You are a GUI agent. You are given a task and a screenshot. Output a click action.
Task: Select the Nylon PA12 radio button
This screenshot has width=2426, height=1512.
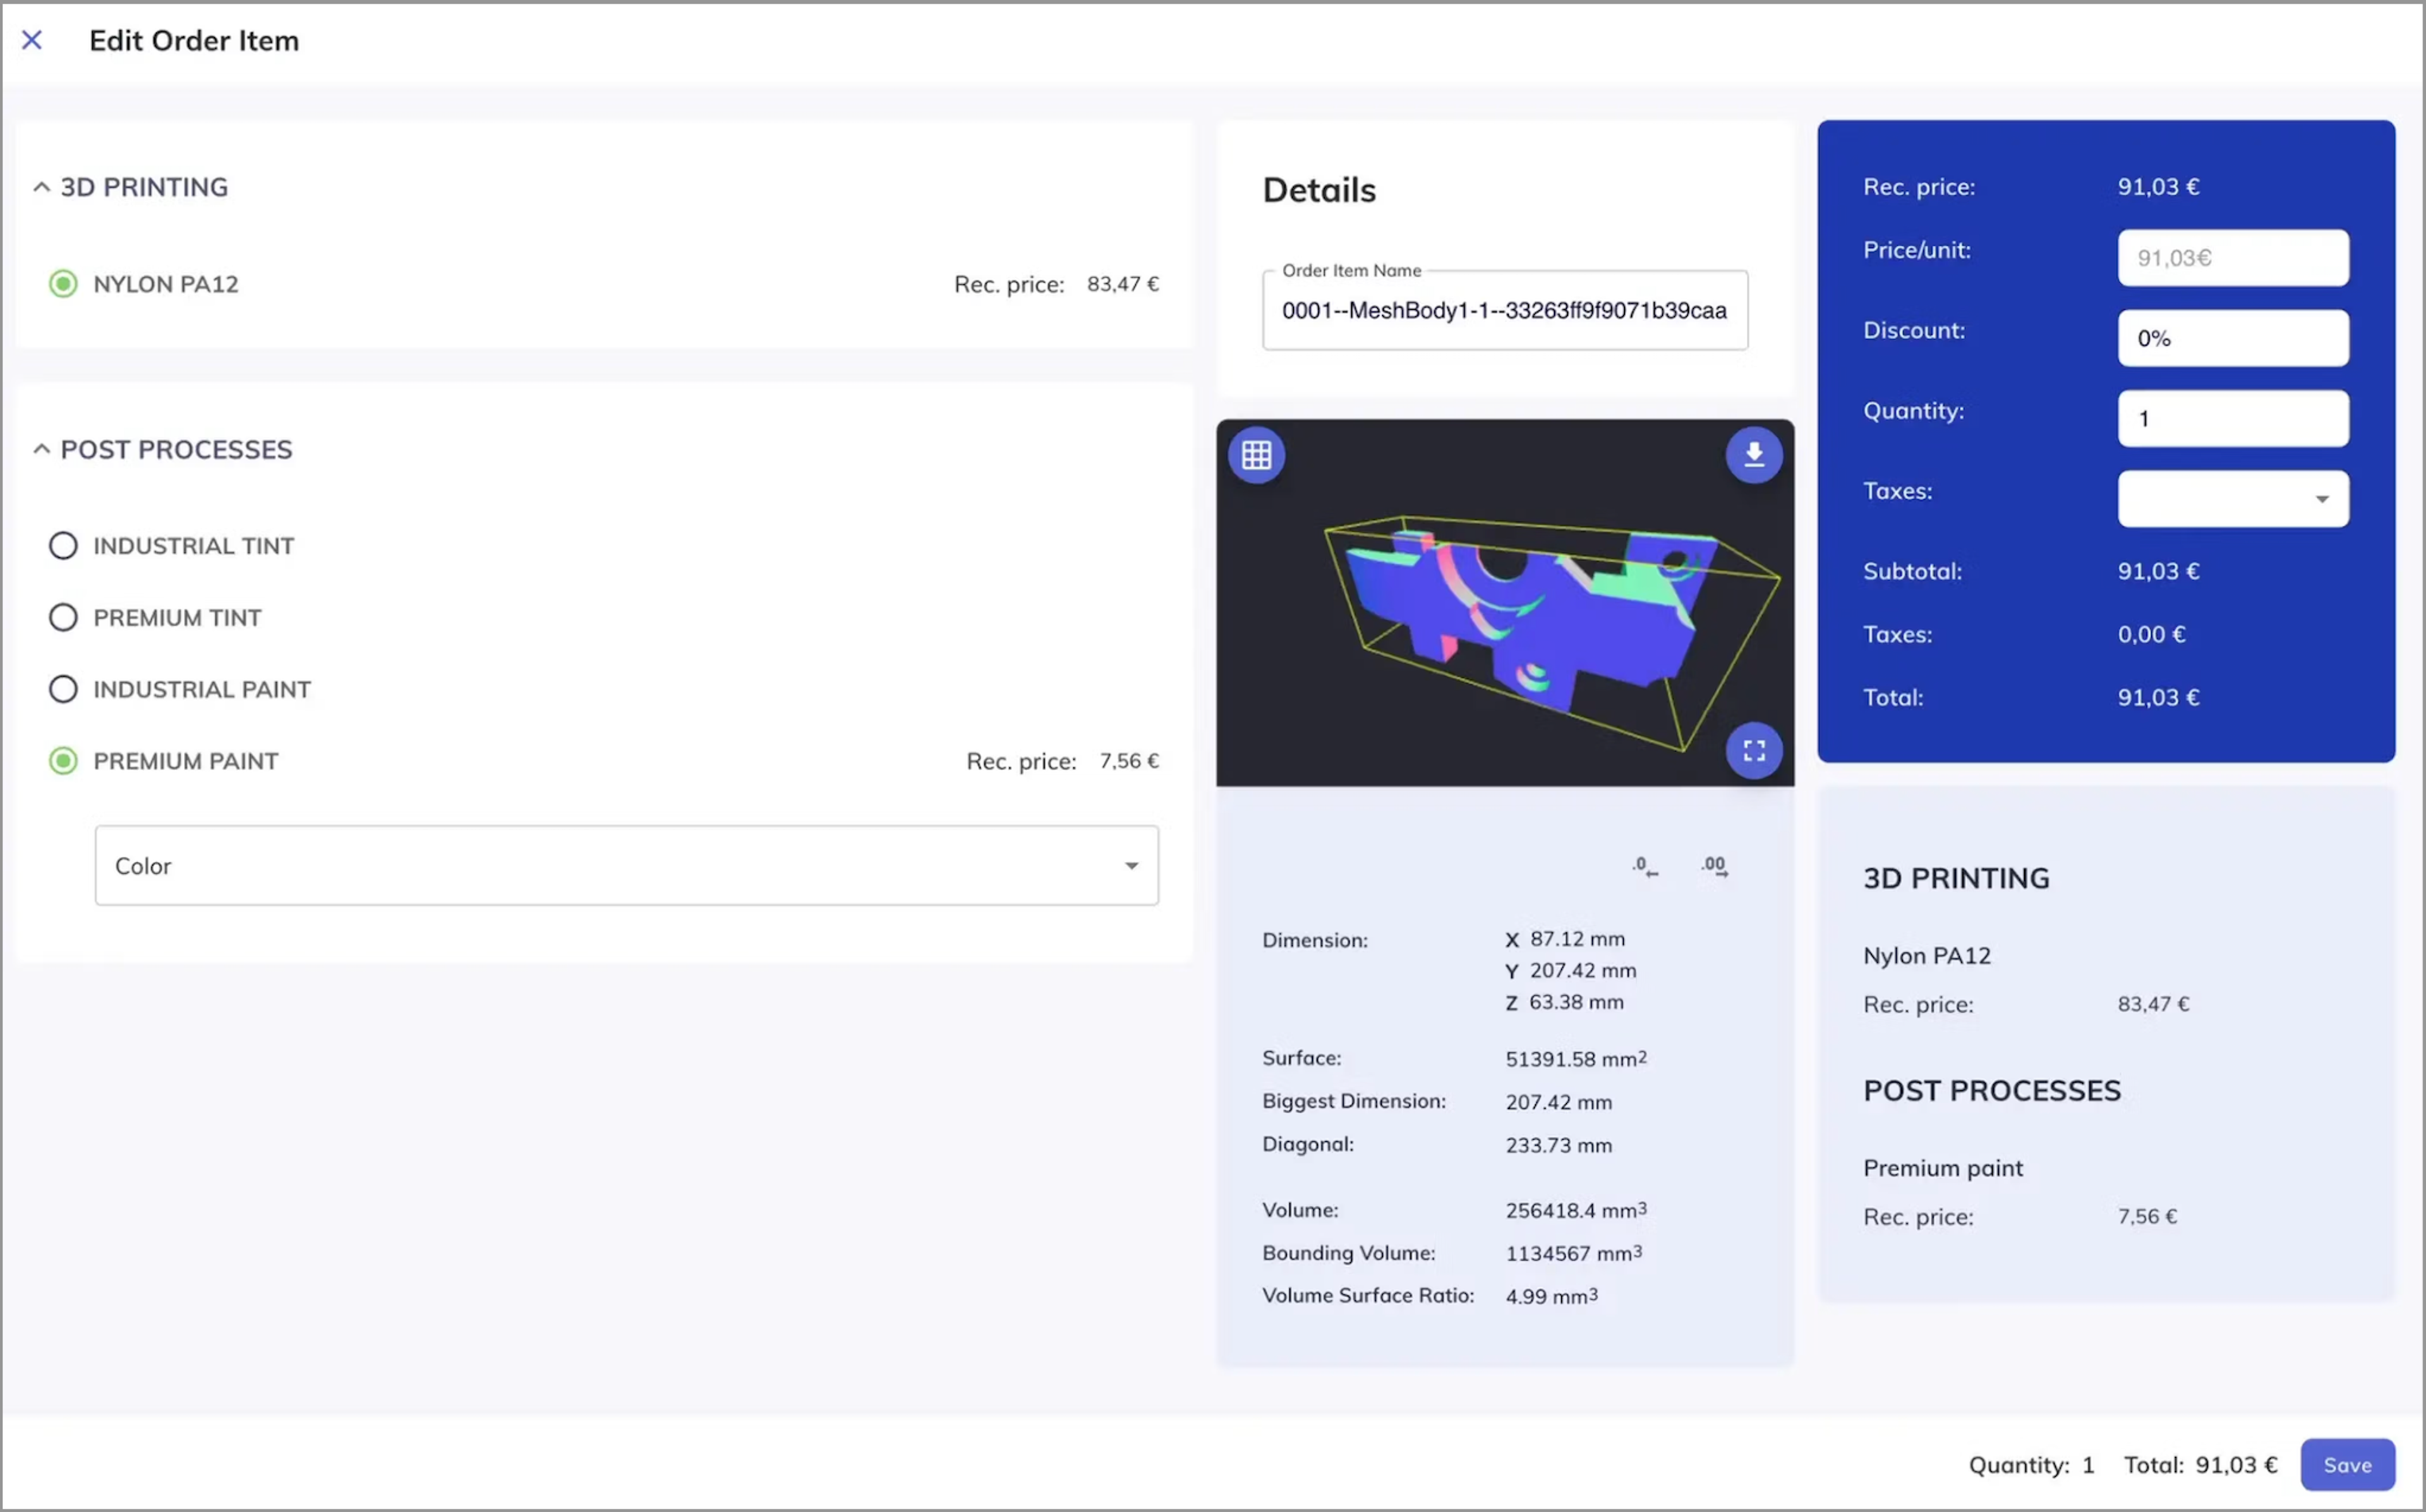(x=63, y=284)
